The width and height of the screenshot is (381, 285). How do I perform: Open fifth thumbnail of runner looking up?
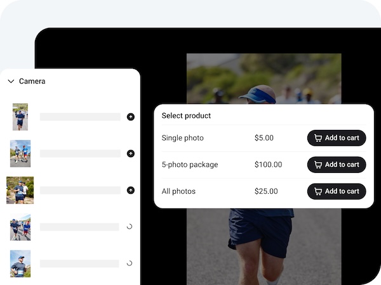point(20,263)
